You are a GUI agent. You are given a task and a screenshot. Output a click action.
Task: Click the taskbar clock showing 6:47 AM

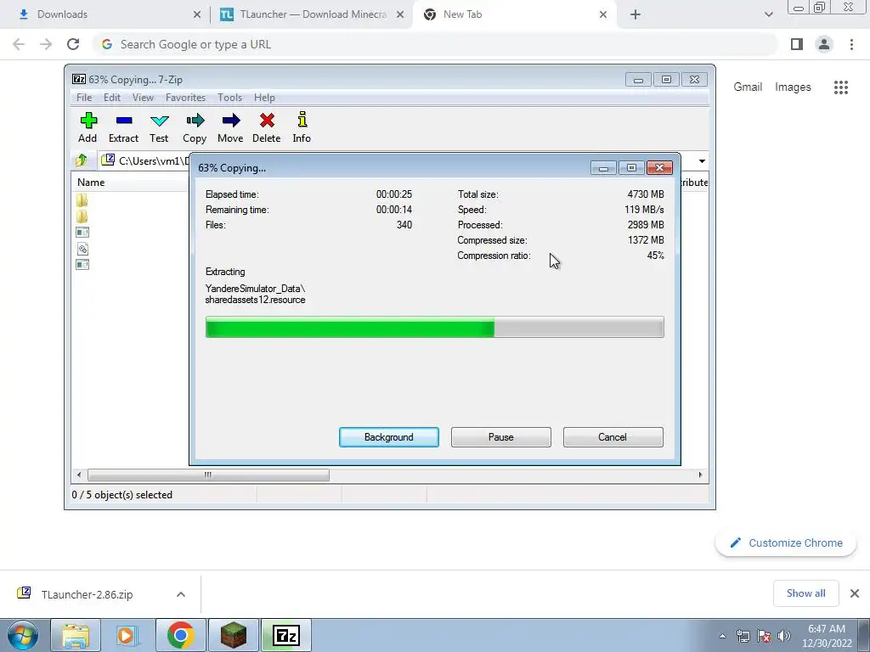(827, 636)
